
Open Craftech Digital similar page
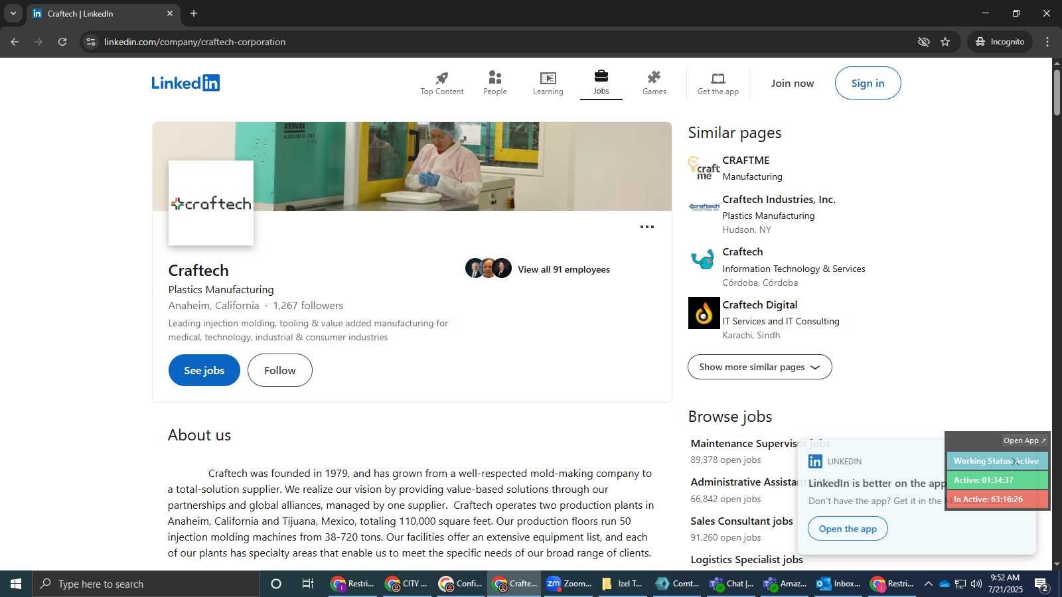[759, 305]
